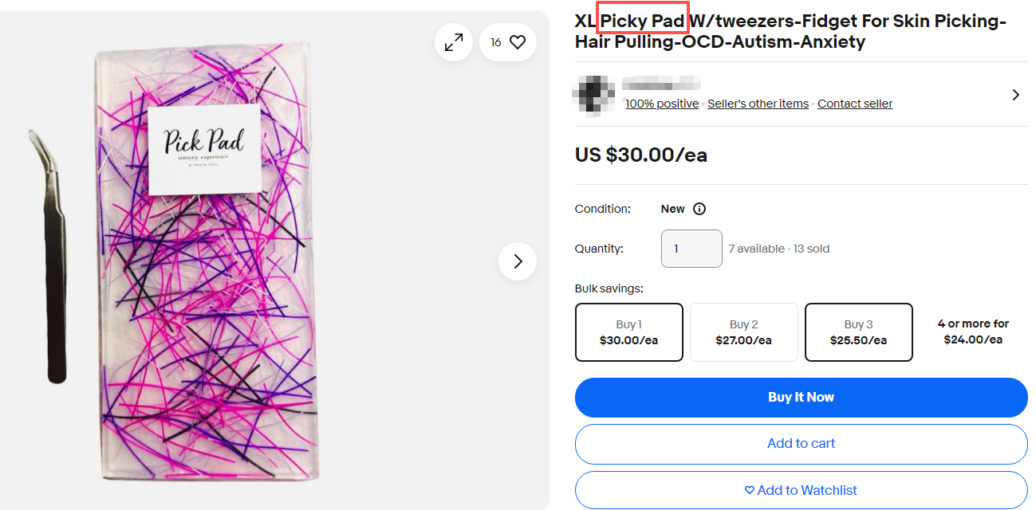View Seller's other items link

coord(758,104)
